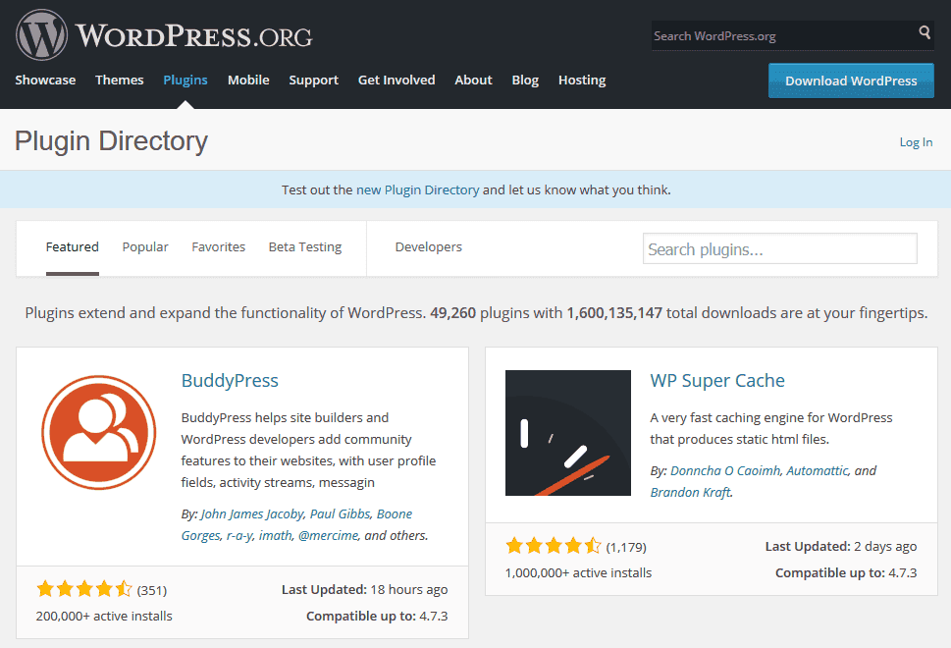Click the WP Super Cache star rating
The image size is (951, 648).
click(554, 546)
